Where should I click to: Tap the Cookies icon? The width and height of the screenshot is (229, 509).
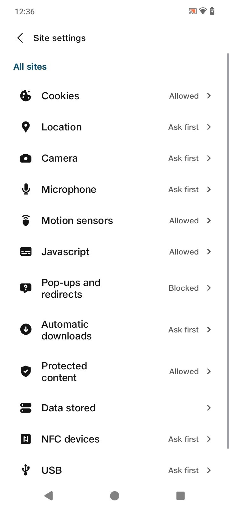point(26,96)
